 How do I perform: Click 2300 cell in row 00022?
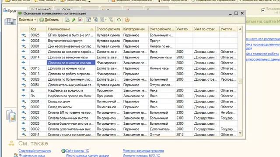coord(184,113)
